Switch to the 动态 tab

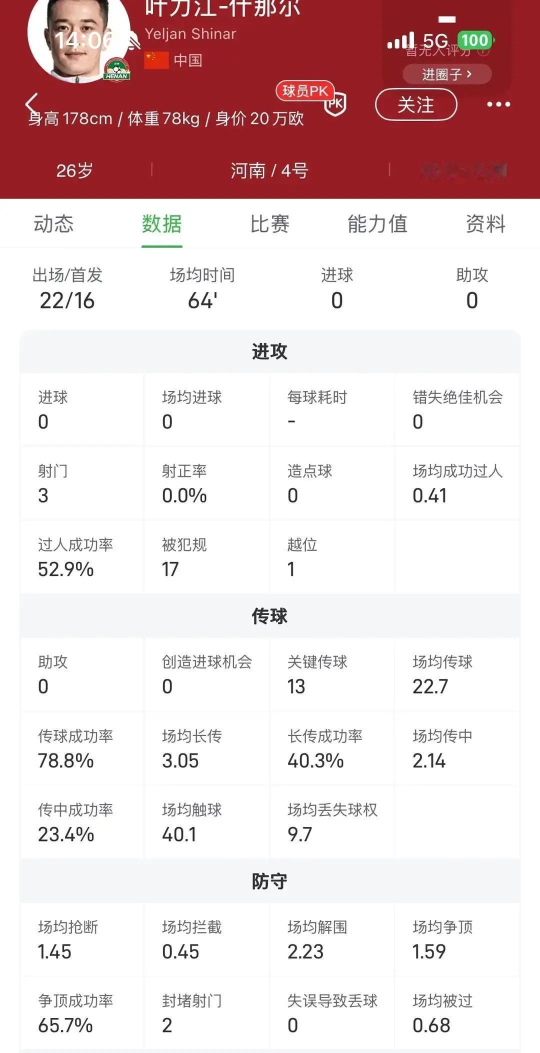[53, 223]
